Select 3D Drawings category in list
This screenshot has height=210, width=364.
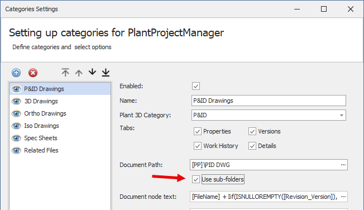point(60,101)
